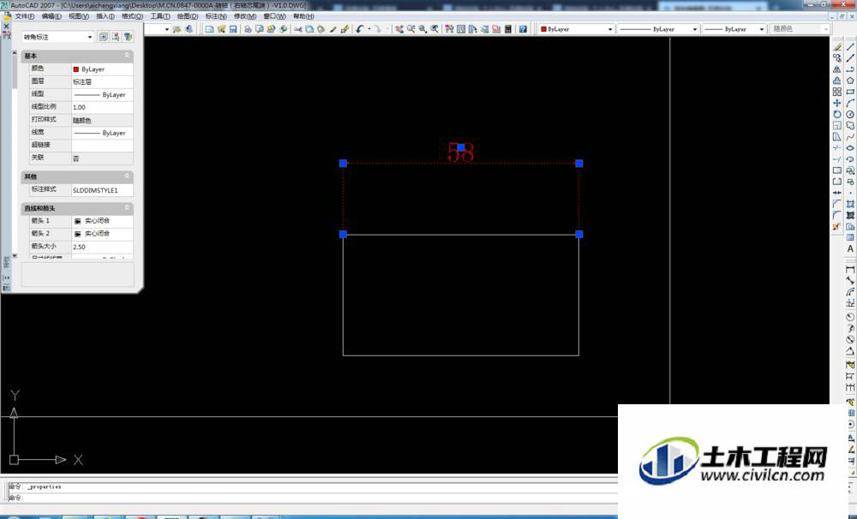Select the Spline curve tool
Image resolution: width=857 pixels, height=519 pixels.
tap(850, 136)
